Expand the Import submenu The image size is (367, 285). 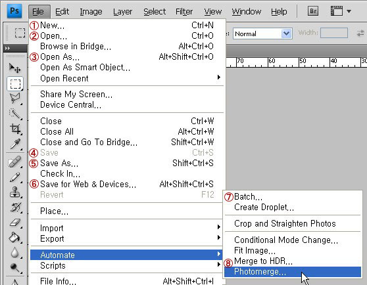click(127, 228)
